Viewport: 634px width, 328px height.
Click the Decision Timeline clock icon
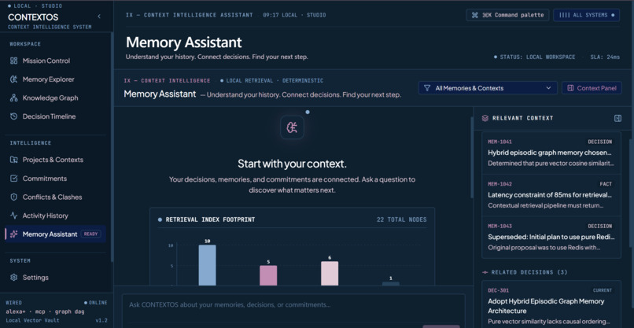13,116
